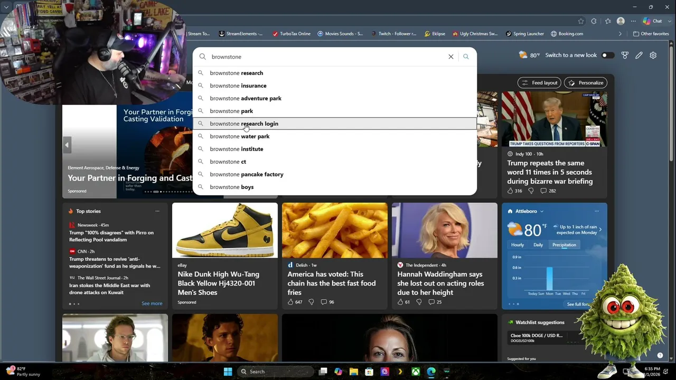The width and height of the screenshot is (676, 380).
Task: Select the 'brownstone ct' suggestion
Action: click(x=335, y=161)
